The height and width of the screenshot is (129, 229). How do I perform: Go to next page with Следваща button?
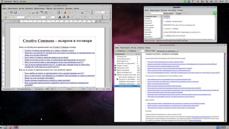point(132,51)
